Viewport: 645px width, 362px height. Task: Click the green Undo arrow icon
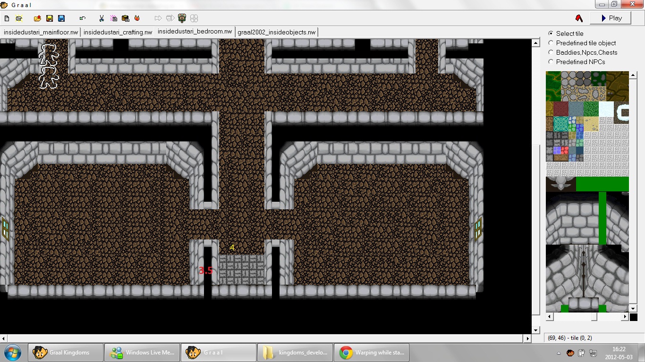point(83,18)
